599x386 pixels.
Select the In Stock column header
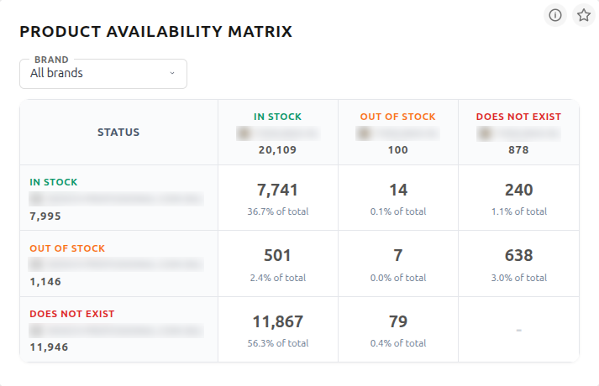(x=277, y=117)
